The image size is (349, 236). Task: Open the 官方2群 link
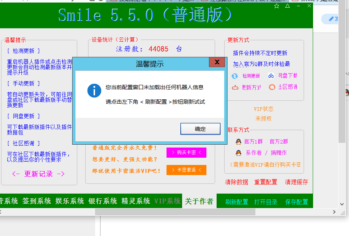(279, 142)
